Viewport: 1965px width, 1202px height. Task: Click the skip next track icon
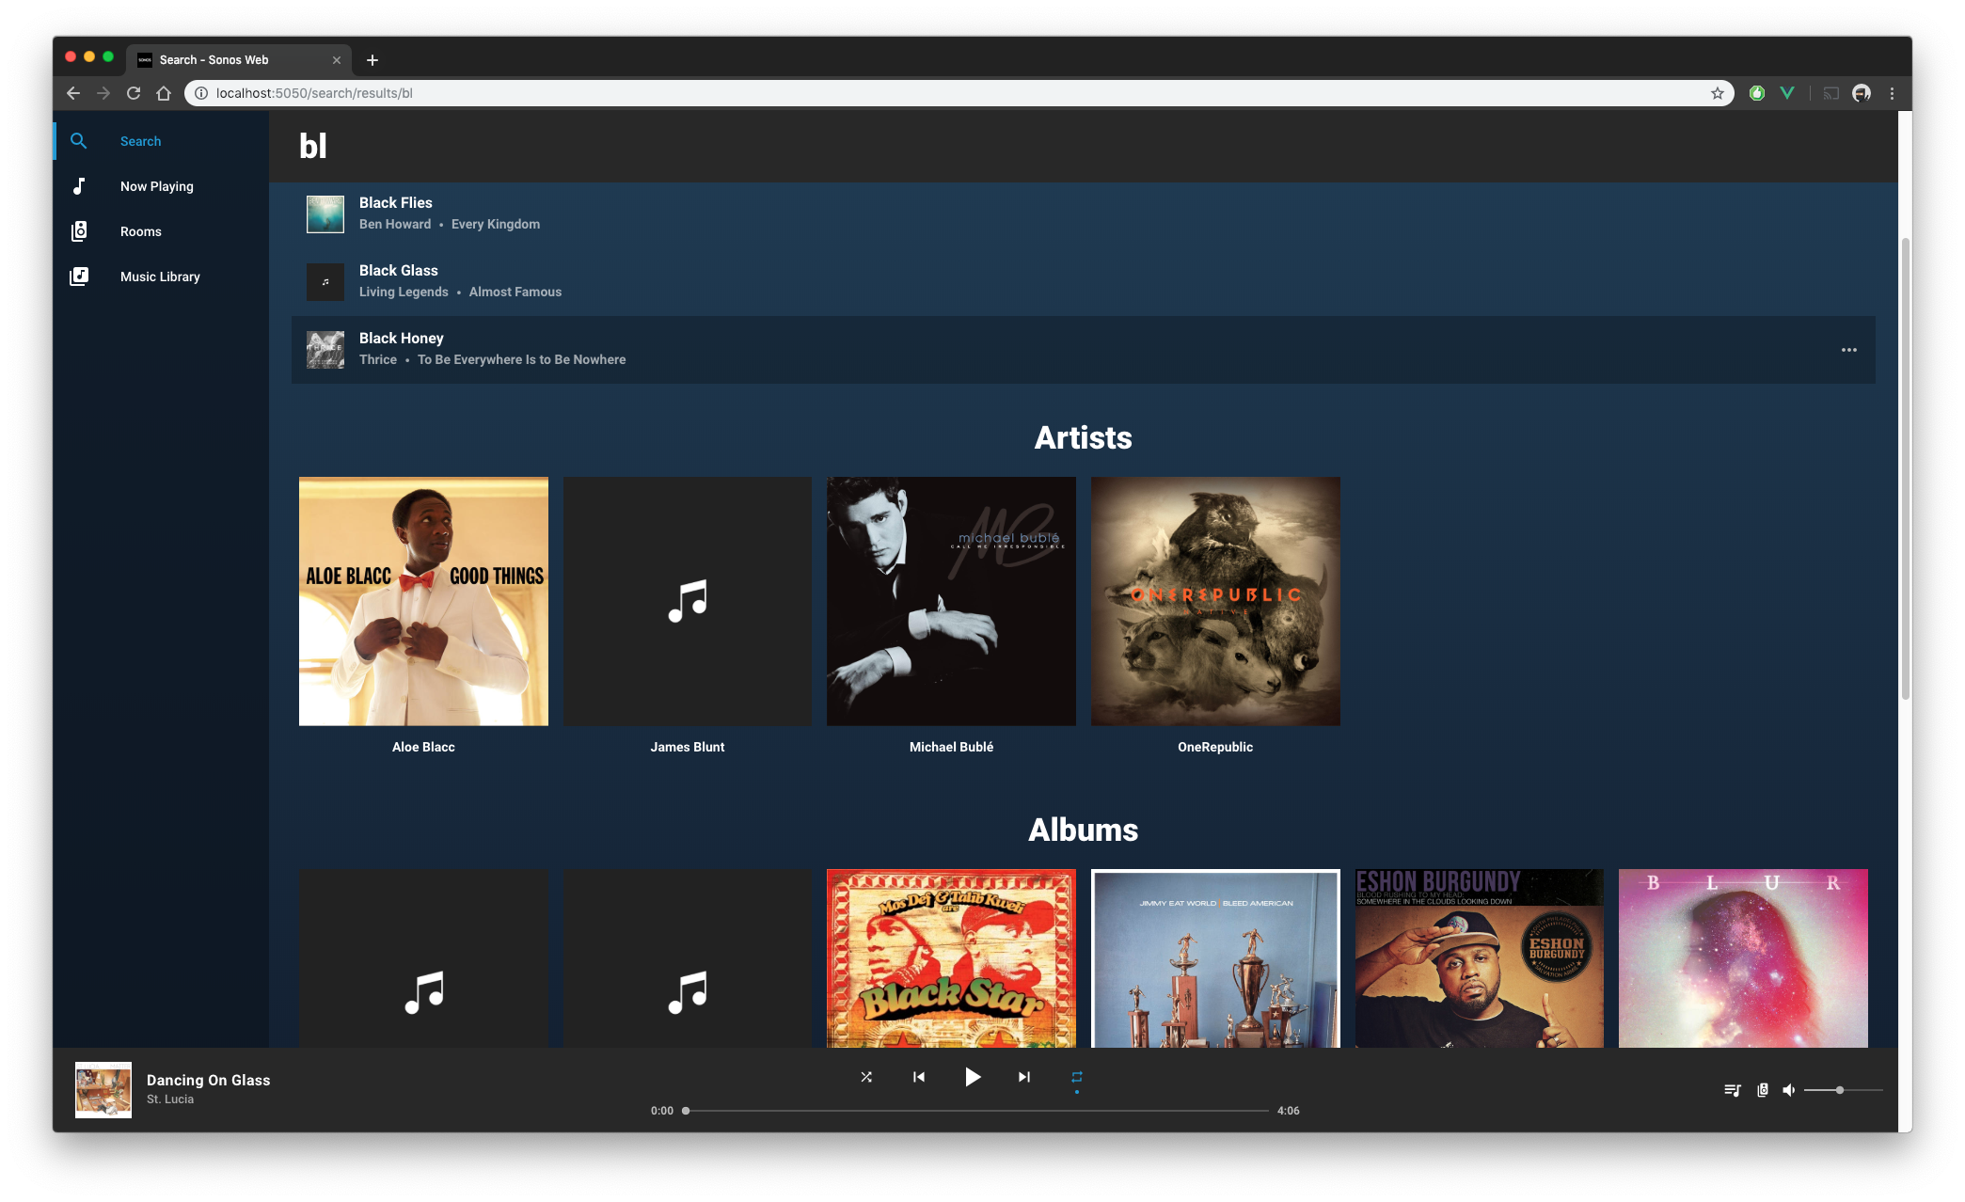[1023, 1077]
